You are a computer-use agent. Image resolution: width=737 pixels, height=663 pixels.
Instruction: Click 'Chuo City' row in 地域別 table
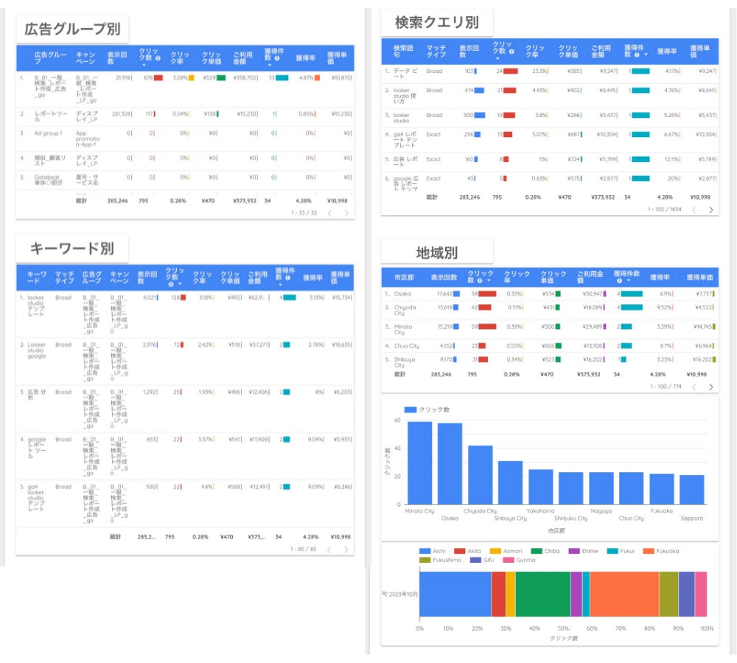coord(550,345)
